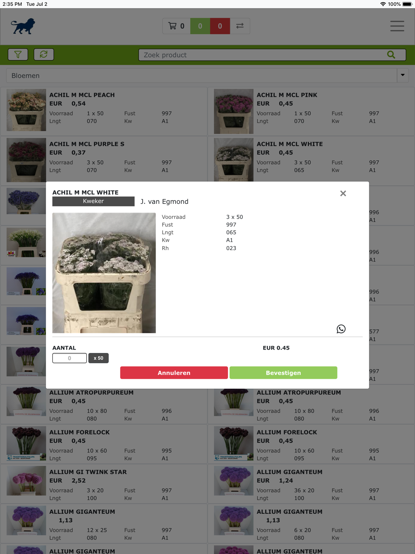
Task: Click the search magnifier icon
Action: [x=391, y=55]
